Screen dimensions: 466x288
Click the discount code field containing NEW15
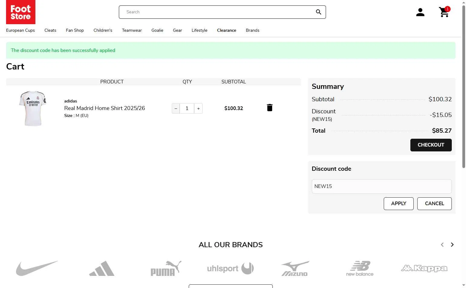pyautogui.click(x=382, y=186)
